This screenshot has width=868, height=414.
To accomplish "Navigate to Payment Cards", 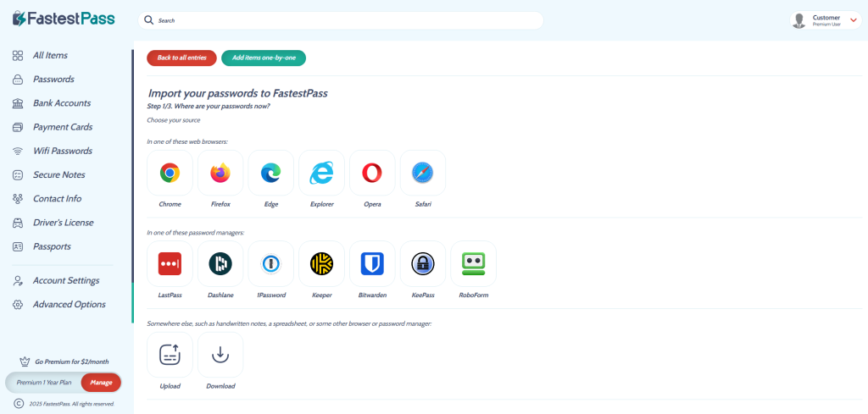I will 63,127.
